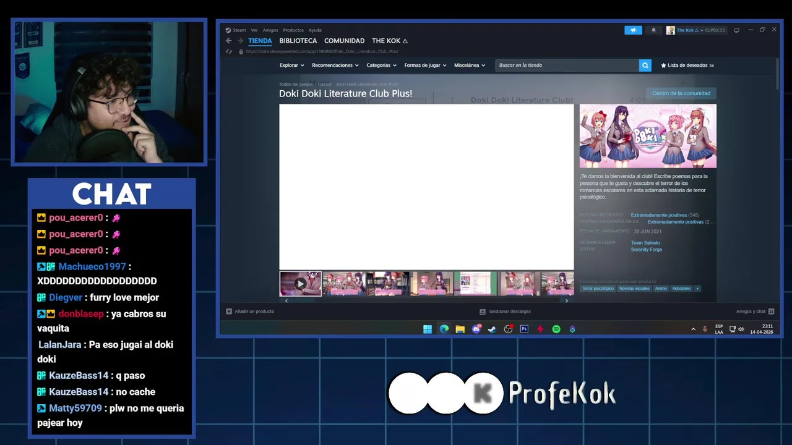
Task: Open Windows Start menu
Action: point(428,329)
